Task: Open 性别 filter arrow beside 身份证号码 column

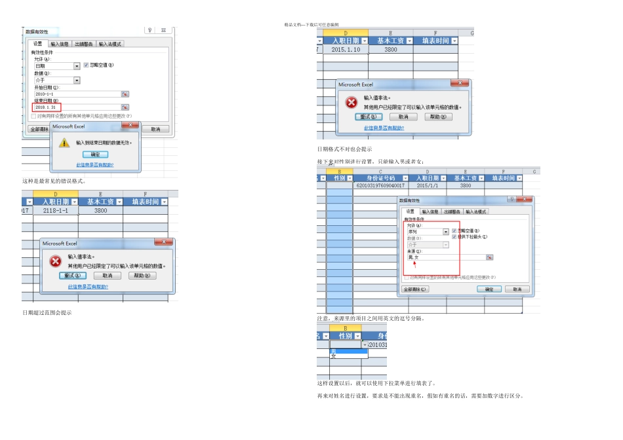Action: tap(350, 179)
